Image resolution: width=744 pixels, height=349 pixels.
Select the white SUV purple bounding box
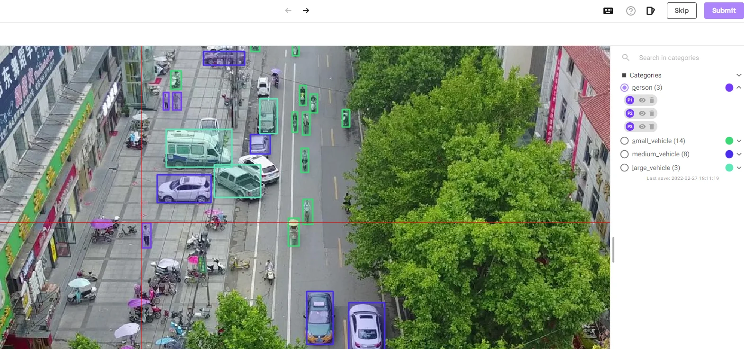(184, 189)
